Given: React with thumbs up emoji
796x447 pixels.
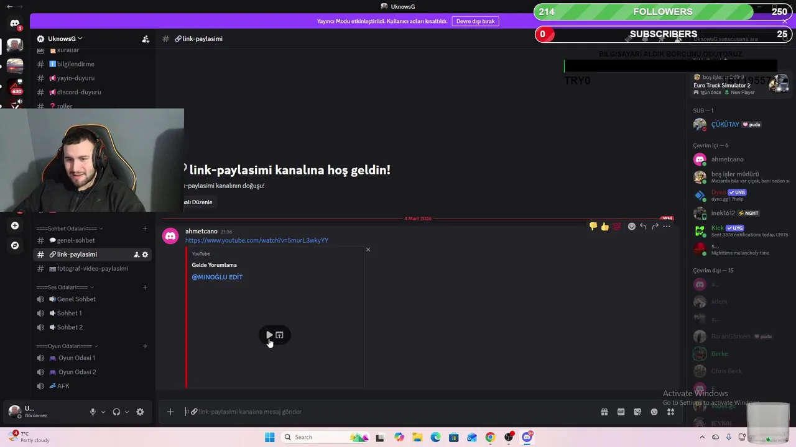Looking at the screenshot, I should pos(604,227).
